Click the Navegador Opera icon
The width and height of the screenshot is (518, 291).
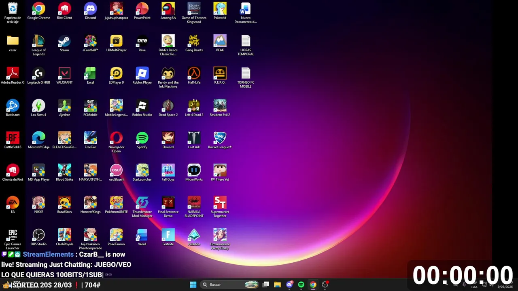(116, 142)
